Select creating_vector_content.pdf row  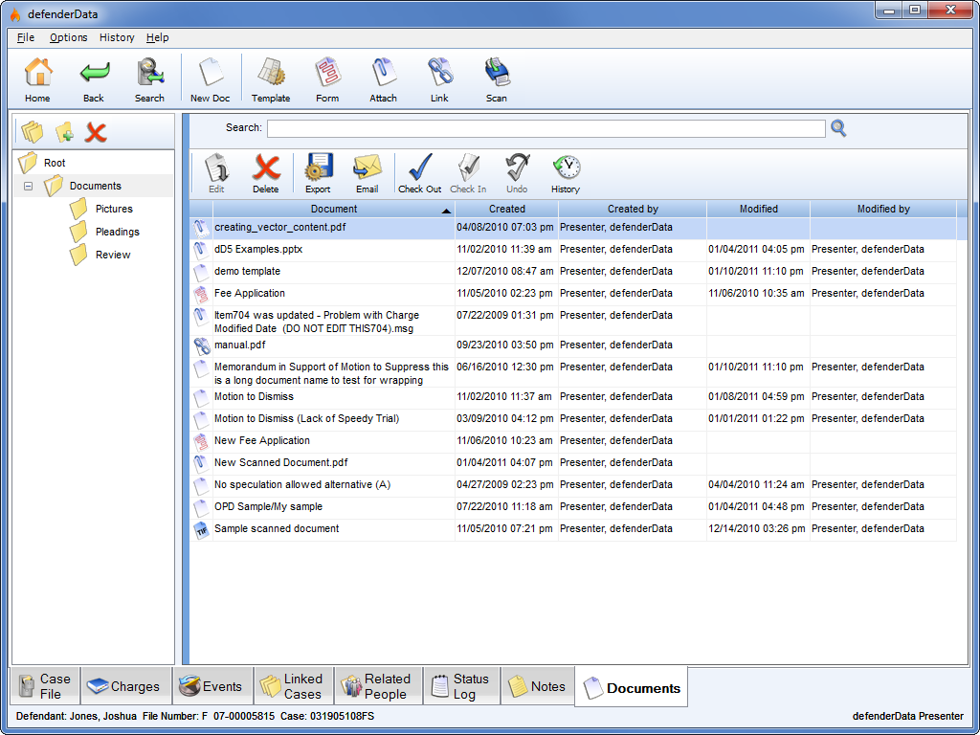tap(573, 228)
